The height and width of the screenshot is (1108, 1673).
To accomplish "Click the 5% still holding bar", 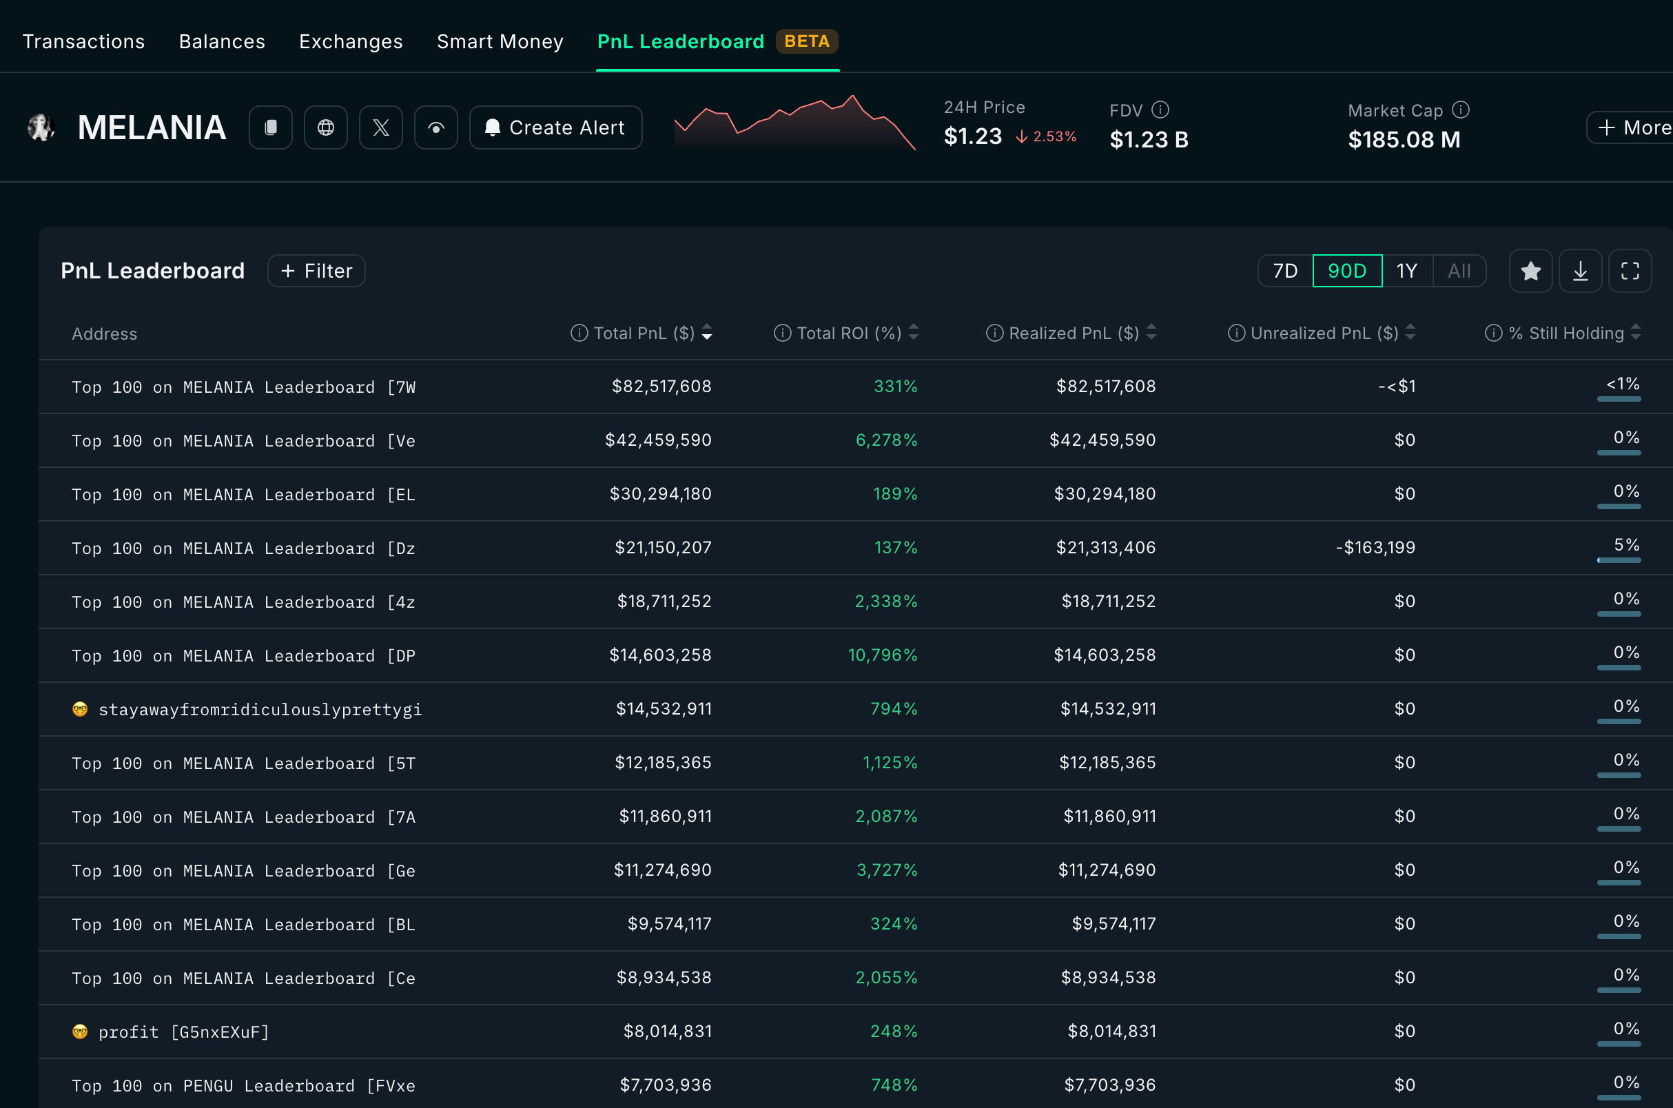I will click(x=1619, y=560).
